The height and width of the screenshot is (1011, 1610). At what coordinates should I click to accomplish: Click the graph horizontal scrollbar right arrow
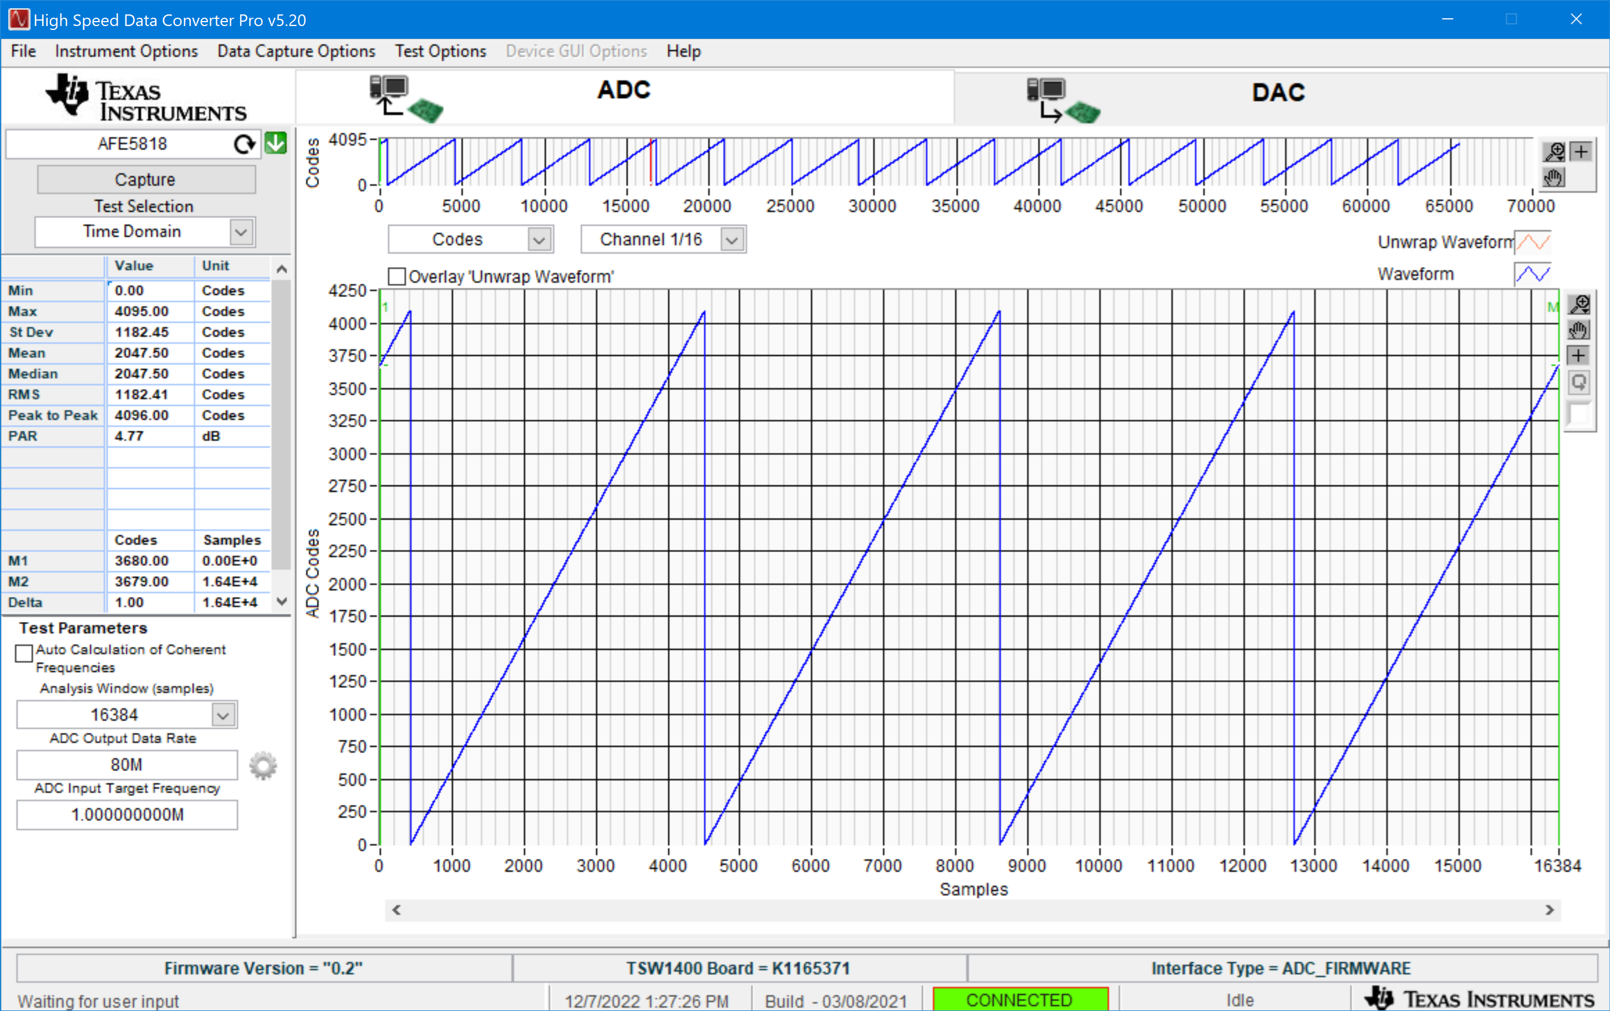1549,910
